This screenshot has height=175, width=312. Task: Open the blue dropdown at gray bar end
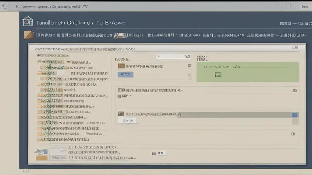pos(295,115)
